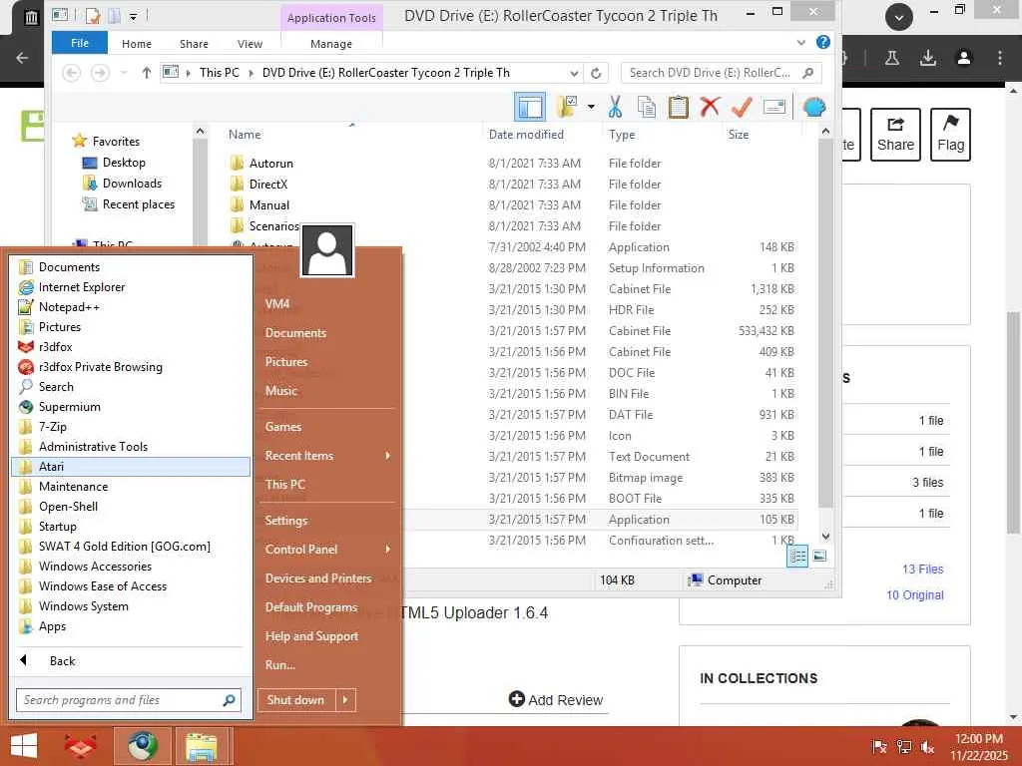
Task: Expand the ribbon with the chevron
Action: [801, 43]
